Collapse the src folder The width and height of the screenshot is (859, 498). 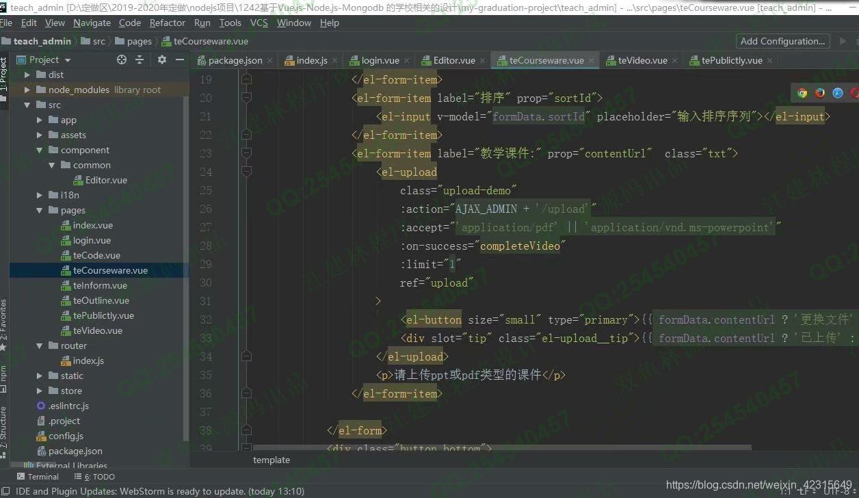click(27, 105)
